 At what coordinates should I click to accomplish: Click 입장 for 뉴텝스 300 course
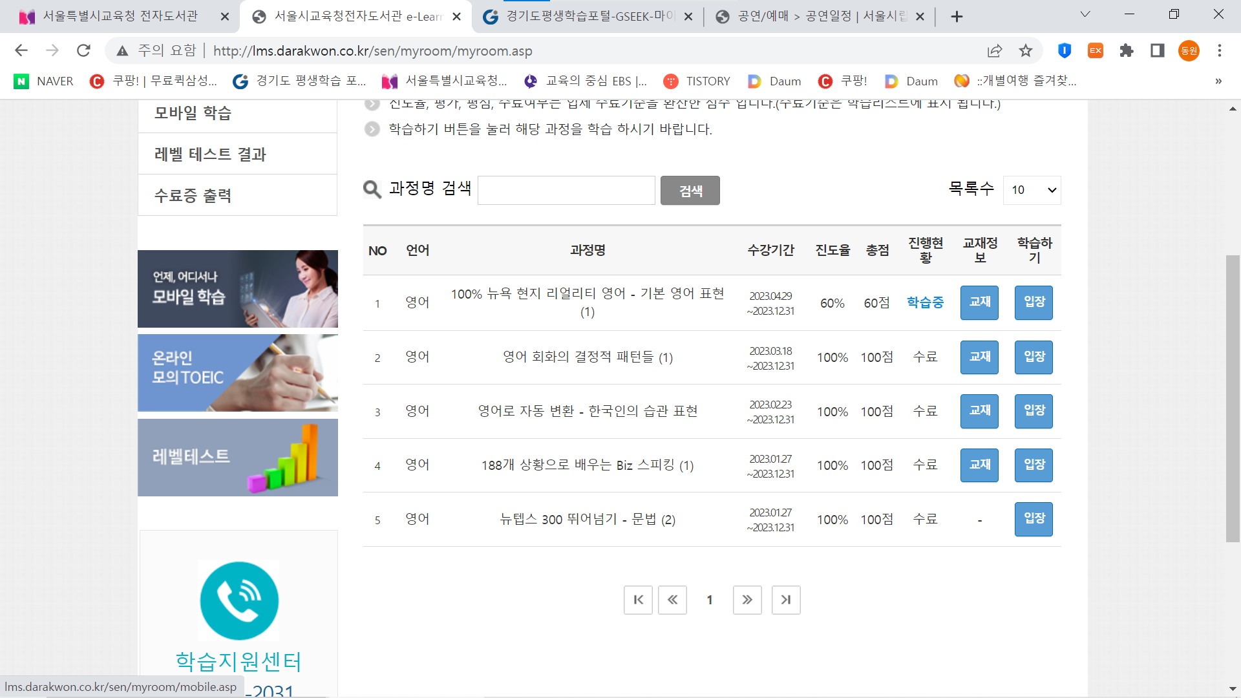click(1034, 519)
